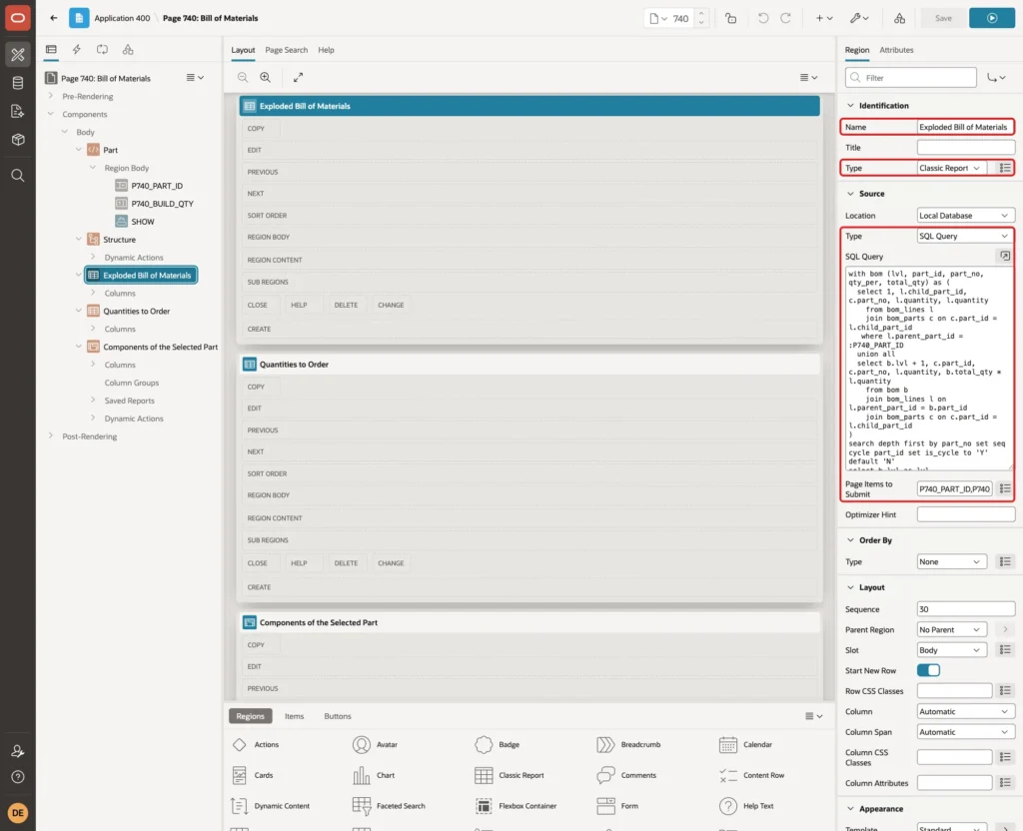Click the Page 740 tree root node
Viewport: 1023px width, 831px height.
[106, 78]
